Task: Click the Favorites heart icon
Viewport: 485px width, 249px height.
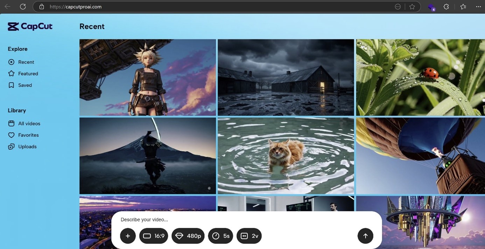Action: (11, 135)
